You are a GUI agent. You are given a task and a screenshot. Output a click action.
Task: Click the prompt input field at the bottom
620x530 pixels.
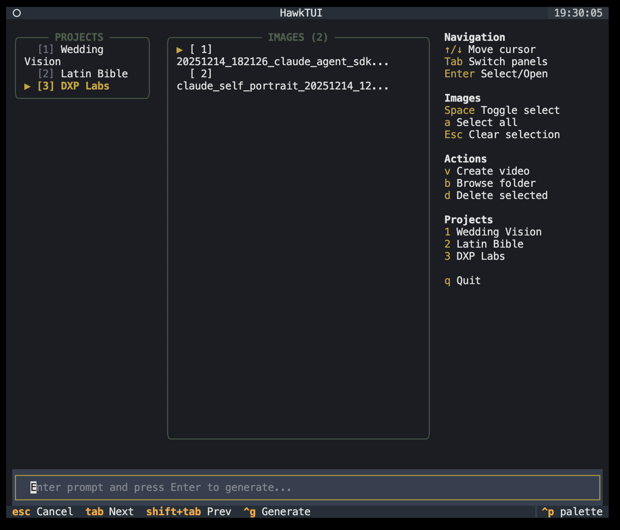304,487
